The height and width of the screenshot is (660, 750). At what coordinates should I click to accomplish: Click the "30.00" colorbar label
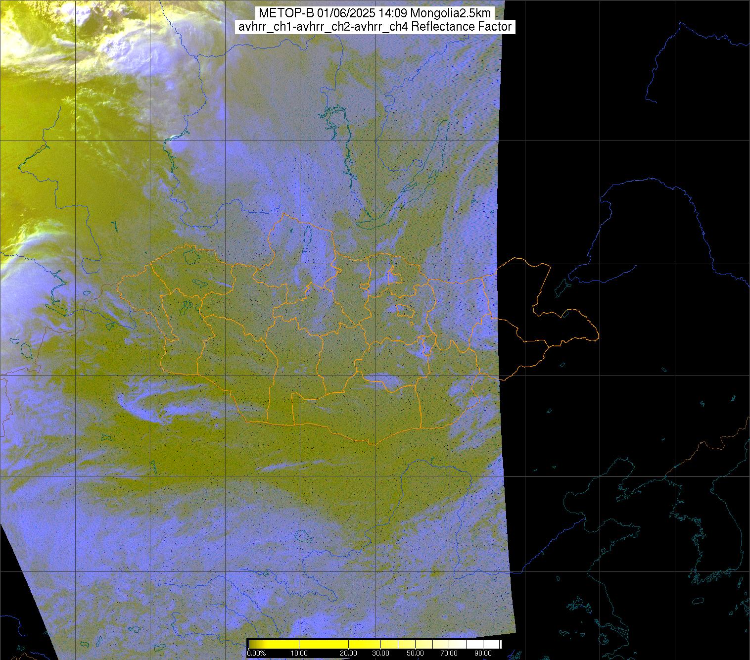(380, 654)
